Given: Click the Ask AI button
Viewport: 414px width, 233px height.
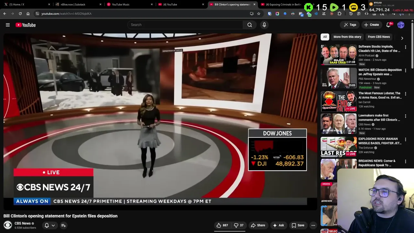Looking at the screenshot, I should [278, 225].
